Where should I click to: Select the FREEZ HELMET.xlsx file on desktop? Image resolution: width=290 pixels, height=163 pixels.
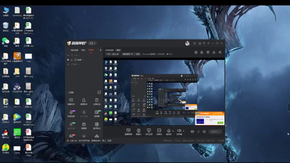tap(29, 120)
